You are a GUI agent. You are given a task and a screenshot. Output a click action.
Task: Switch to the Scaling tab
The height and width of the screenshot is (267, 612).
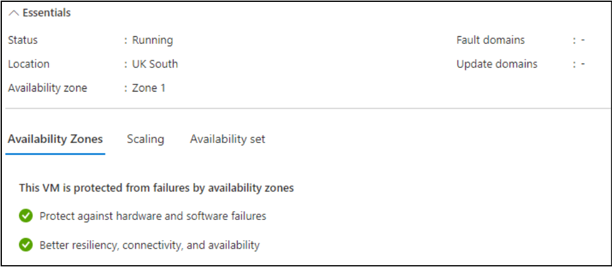click(x=146, y=139)
